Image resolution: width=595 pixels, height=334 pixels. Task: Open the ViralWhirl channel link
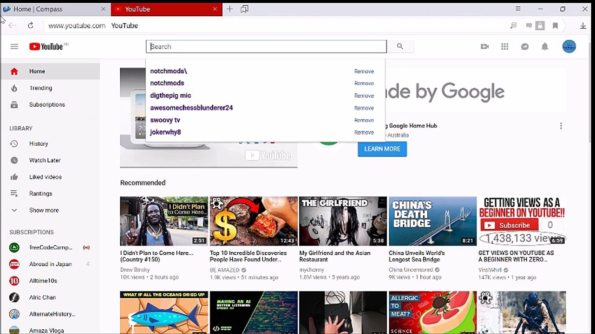point(490,270)
